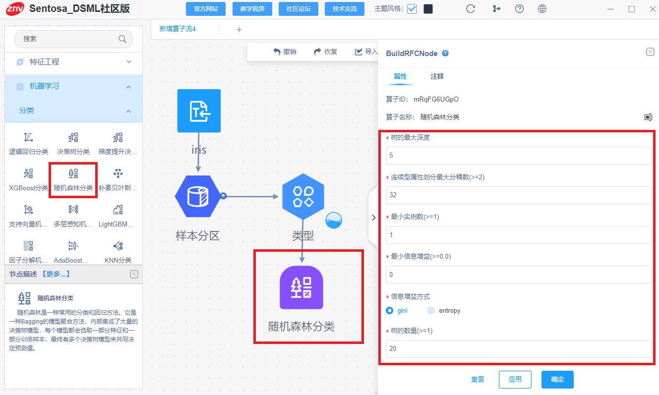Open the 新增算子流4 tab

[178, 29]
